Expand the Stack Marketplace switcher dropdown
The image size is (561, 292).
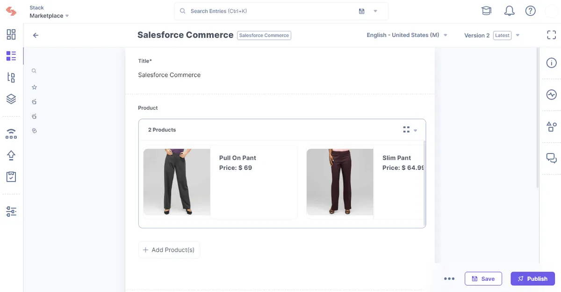[x=67, y=16]
